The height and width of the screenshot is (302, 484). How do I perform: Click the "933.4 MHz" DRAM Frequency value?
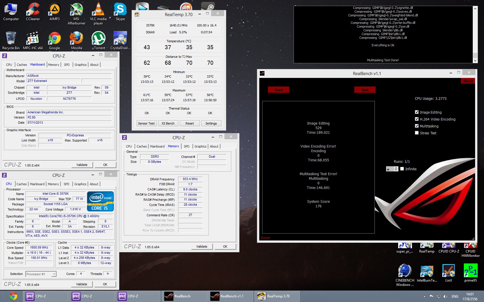[190, 179]
